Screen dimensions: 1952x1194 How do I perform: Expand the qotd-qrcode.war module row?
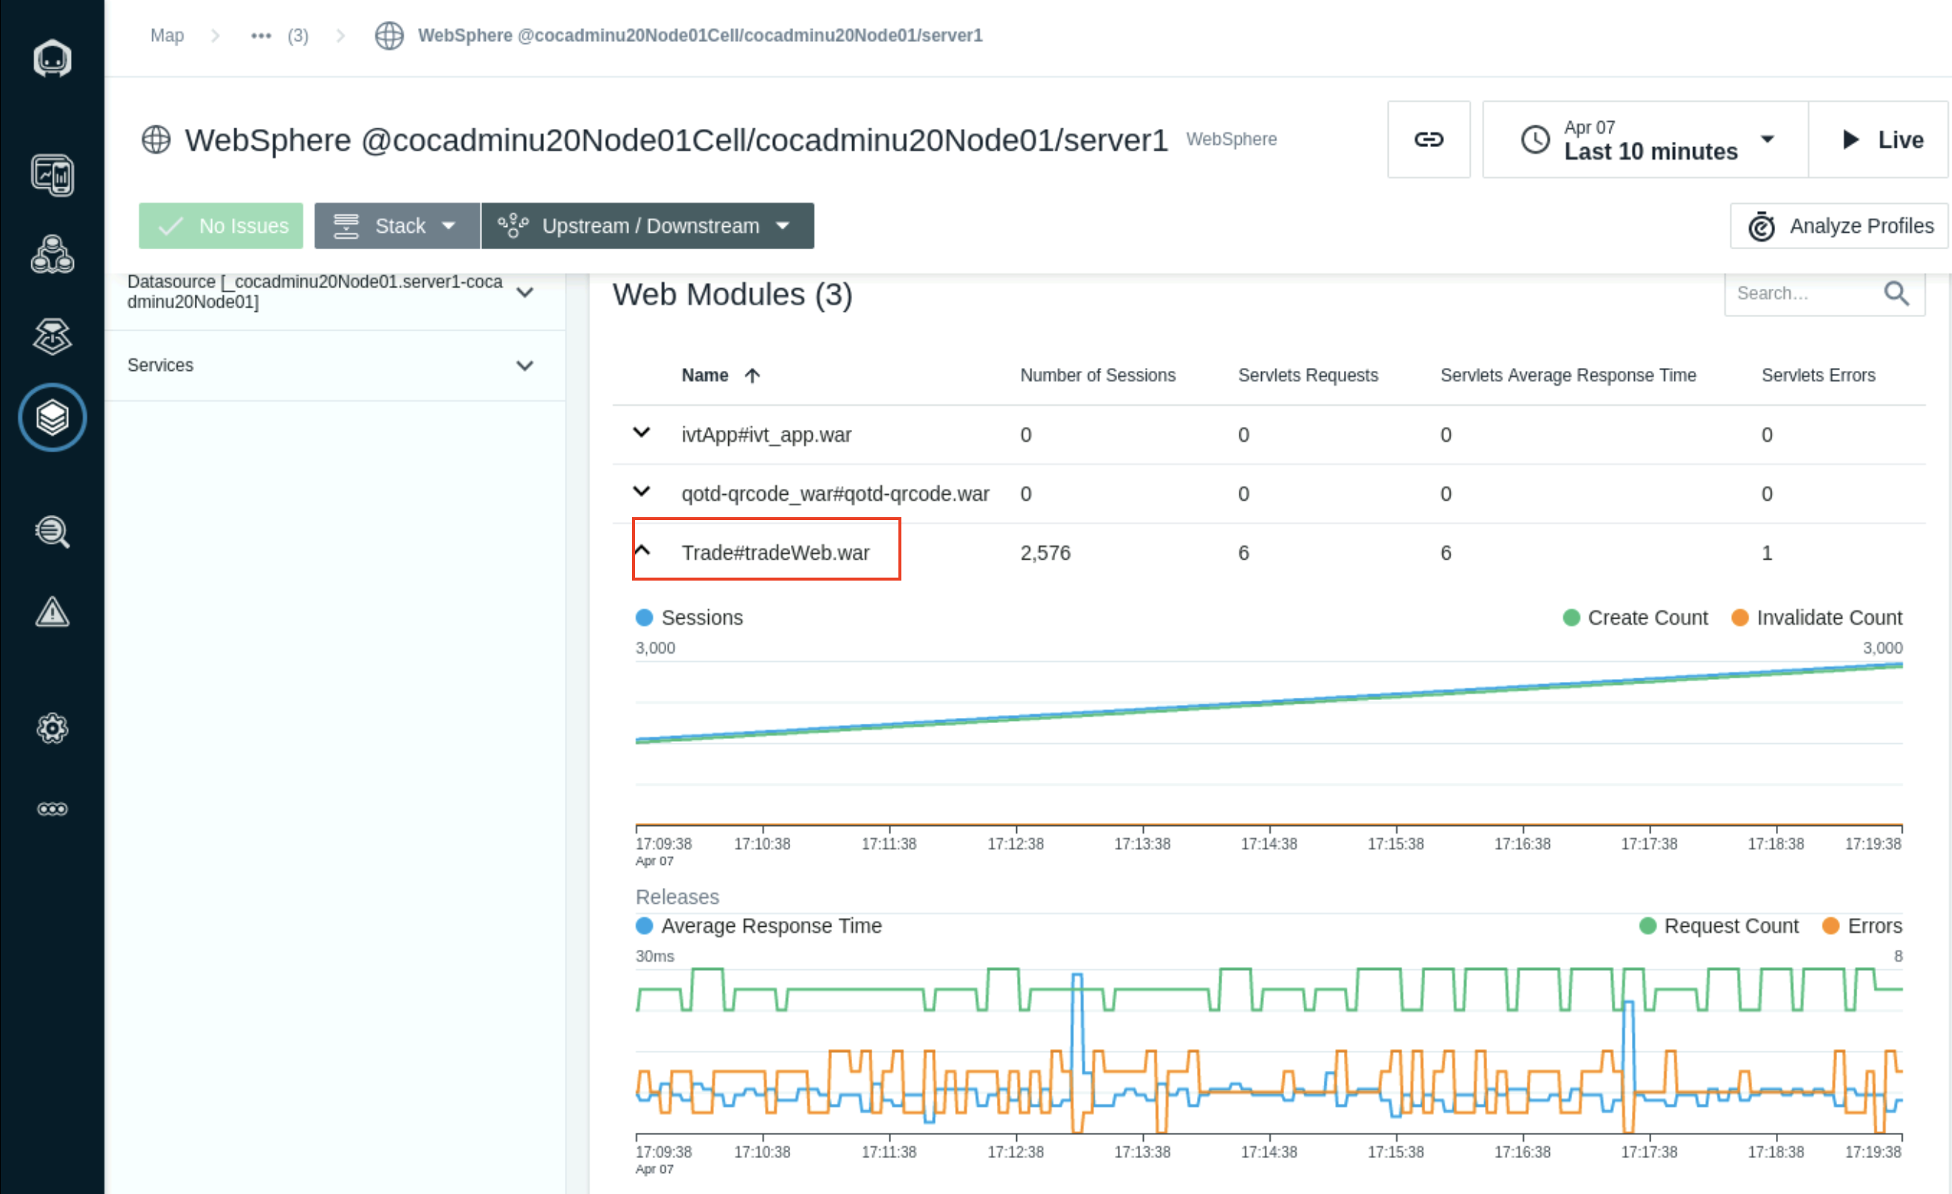tap(642, 492)
